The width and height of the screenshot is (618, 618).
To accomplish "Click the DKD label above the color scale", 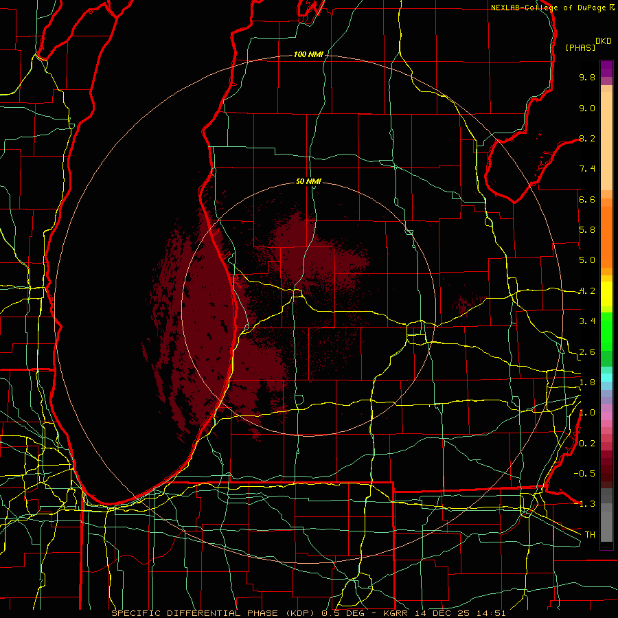I will coord(604,41).
